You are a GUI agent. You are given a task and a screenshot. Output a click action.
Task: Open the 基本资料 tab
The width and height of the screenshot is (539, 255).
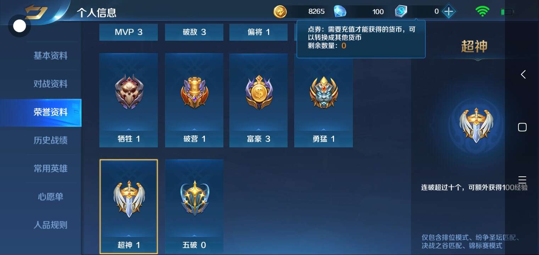(x=50, y=56)
